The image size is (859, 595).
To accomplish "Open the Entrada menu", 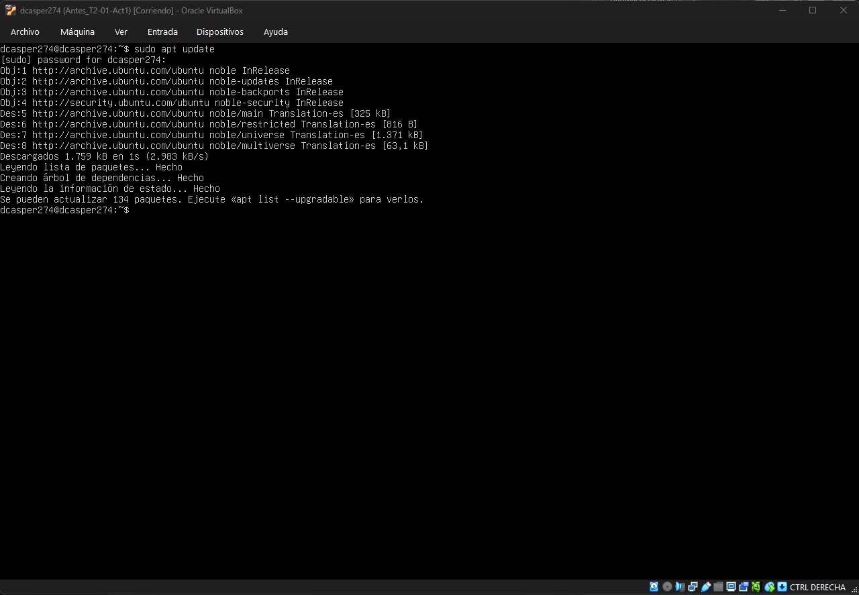I will pyautogui.click(x=162, y=32).
